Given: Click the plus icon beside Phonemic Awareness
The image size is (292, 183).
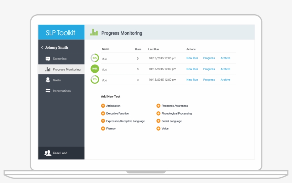Looking at the screenshot, I should 158,106.
